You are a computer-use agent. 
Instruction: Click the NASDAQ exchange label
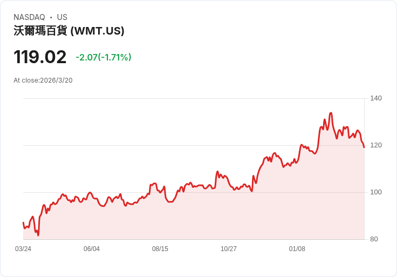(29, 17)
